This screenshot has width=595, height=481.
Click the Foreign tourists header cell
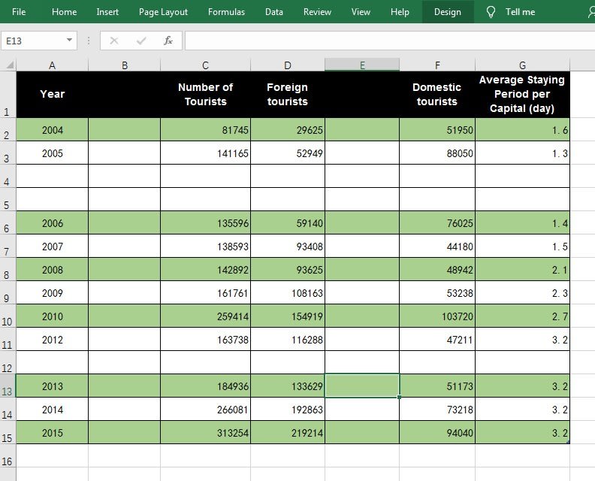pyautogui.click(x=288, y=95)
